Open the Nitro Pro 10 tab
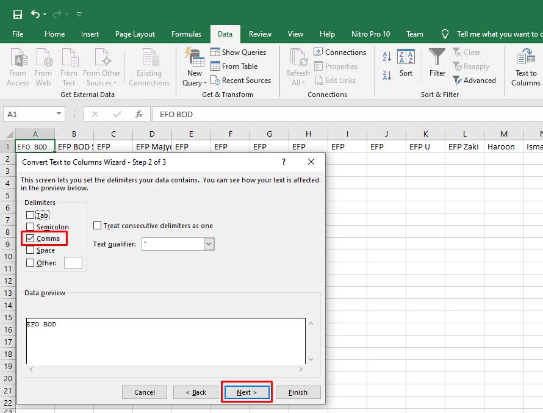The image size is (543, 413). [370, 34]
